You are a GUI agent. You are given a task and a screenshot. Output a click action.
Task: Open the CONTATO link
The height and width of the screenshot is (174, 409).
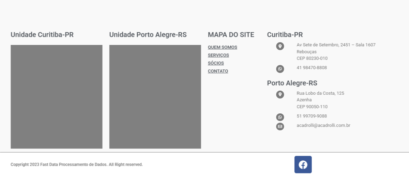218,71
